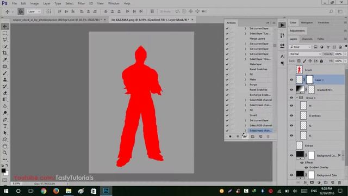Hide Layer 1 visibility eye
348x196 pixels.
(x=291, y=80)
